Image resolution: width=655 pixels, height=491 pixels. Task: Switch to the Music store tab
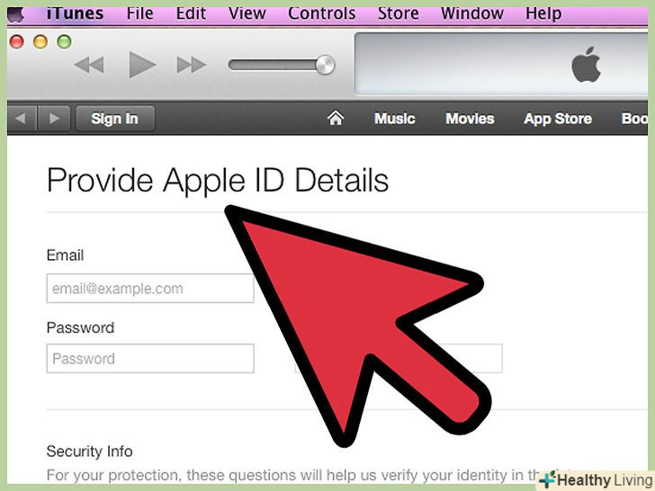coord(395,119)
